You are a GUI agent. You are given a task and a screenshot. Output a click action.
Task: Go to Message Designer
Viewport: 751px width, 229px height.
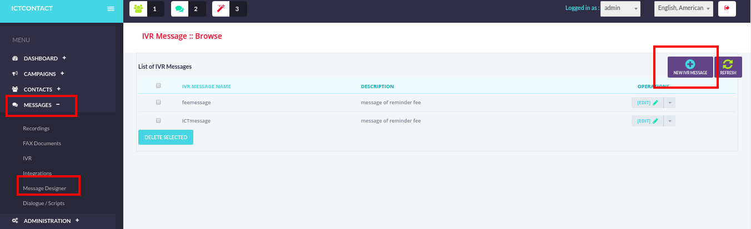click(44, 189)
